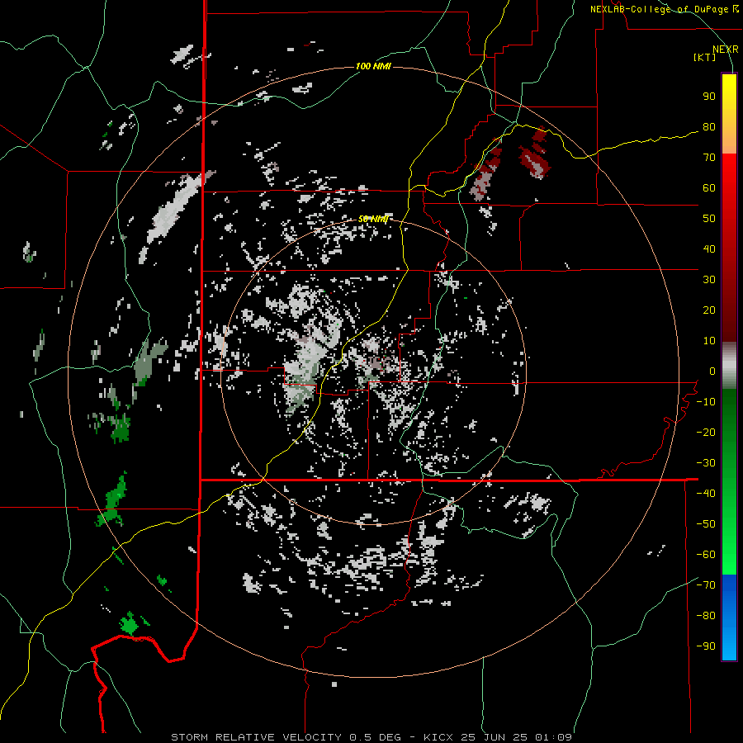Click the 20 value on color scale

[709, 310]
